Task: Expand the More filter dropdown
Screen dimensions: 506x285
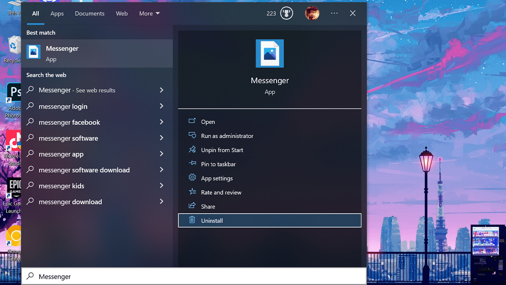Action: (149, 14)
